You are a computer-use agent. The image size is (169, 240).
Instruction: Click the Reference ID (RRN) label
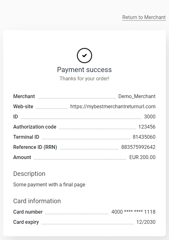(35, 147)
